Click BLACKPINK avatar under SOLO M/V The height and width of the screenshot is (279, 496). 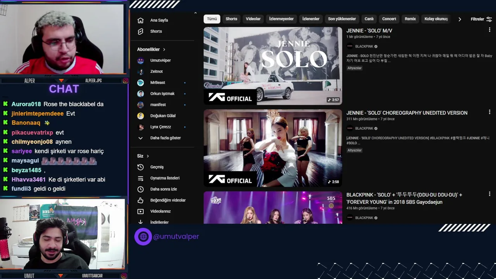[350, 46]
